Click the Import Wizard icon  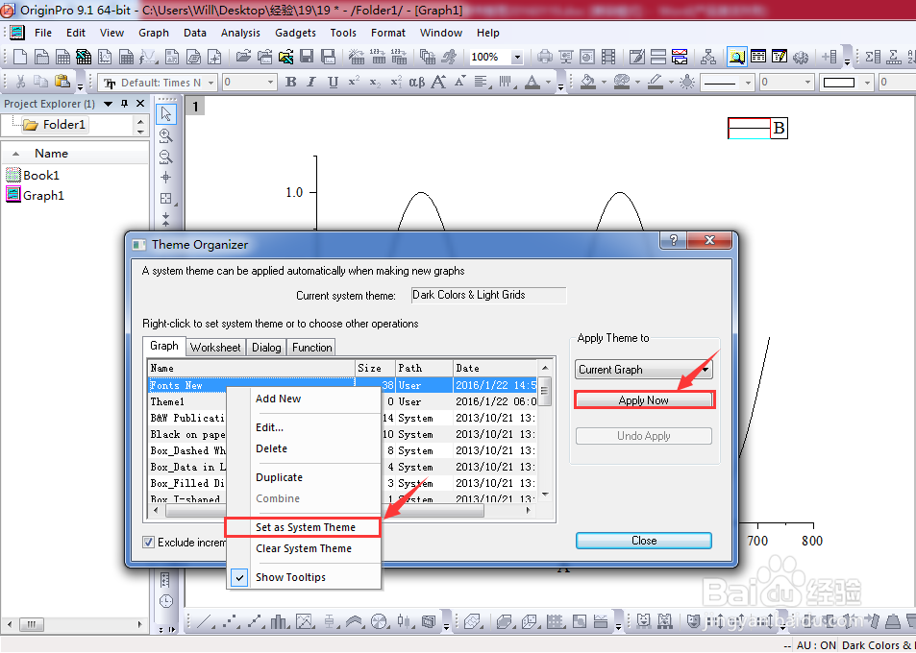pyautogui.click(x=357, y=57)
